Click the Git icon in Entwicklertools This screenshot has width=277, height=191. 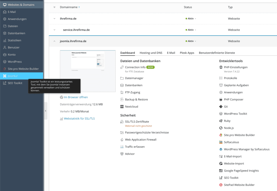pyautogui.click(x=221, y=107)
